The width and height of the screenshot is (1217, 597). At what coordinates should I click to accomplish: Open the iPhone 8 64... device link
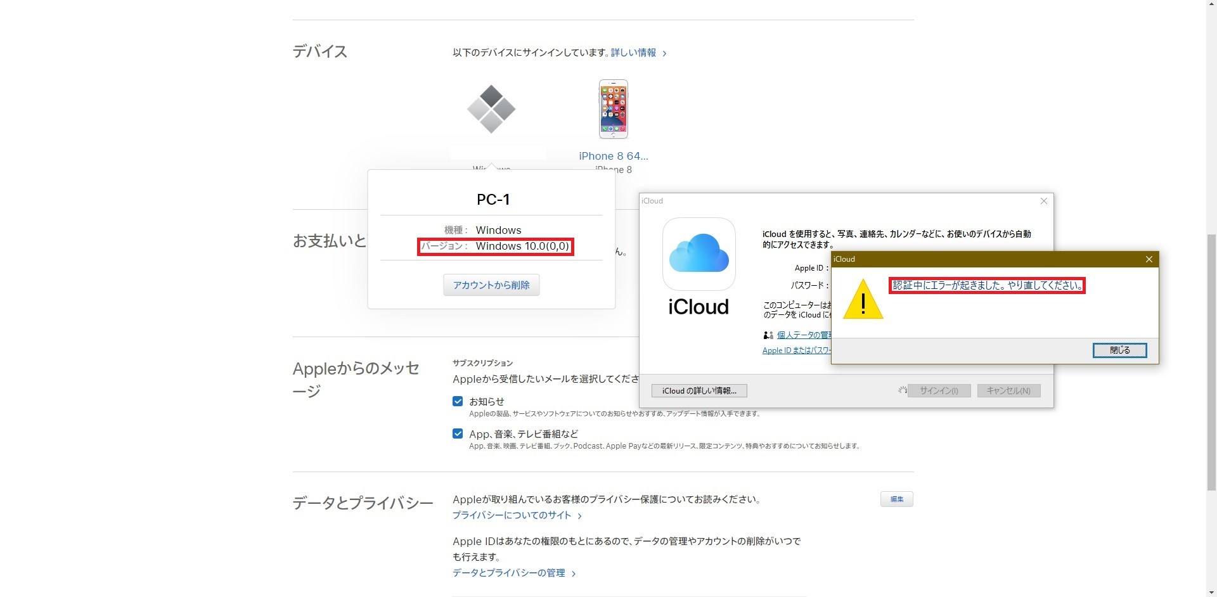(x=613, y=156)
